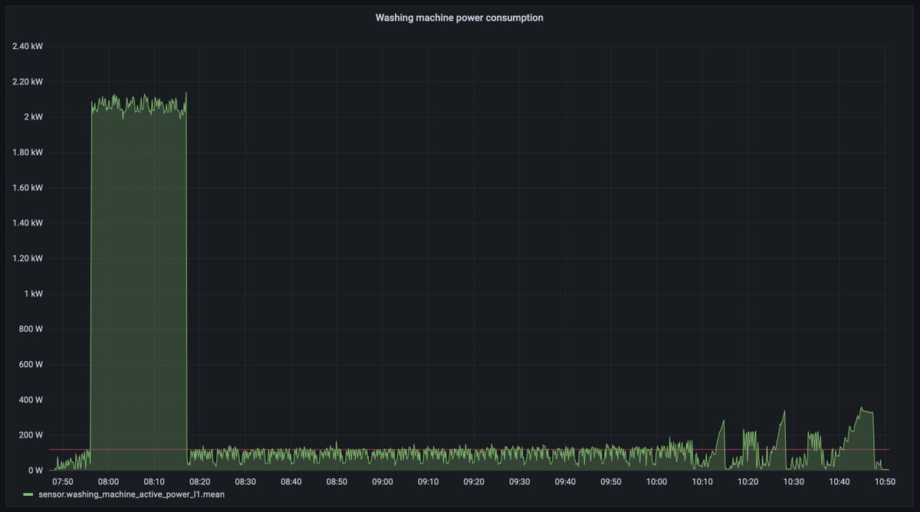Click the 09:30 time axis label
This screenshot has height=512, width=920.
(520, 481)
